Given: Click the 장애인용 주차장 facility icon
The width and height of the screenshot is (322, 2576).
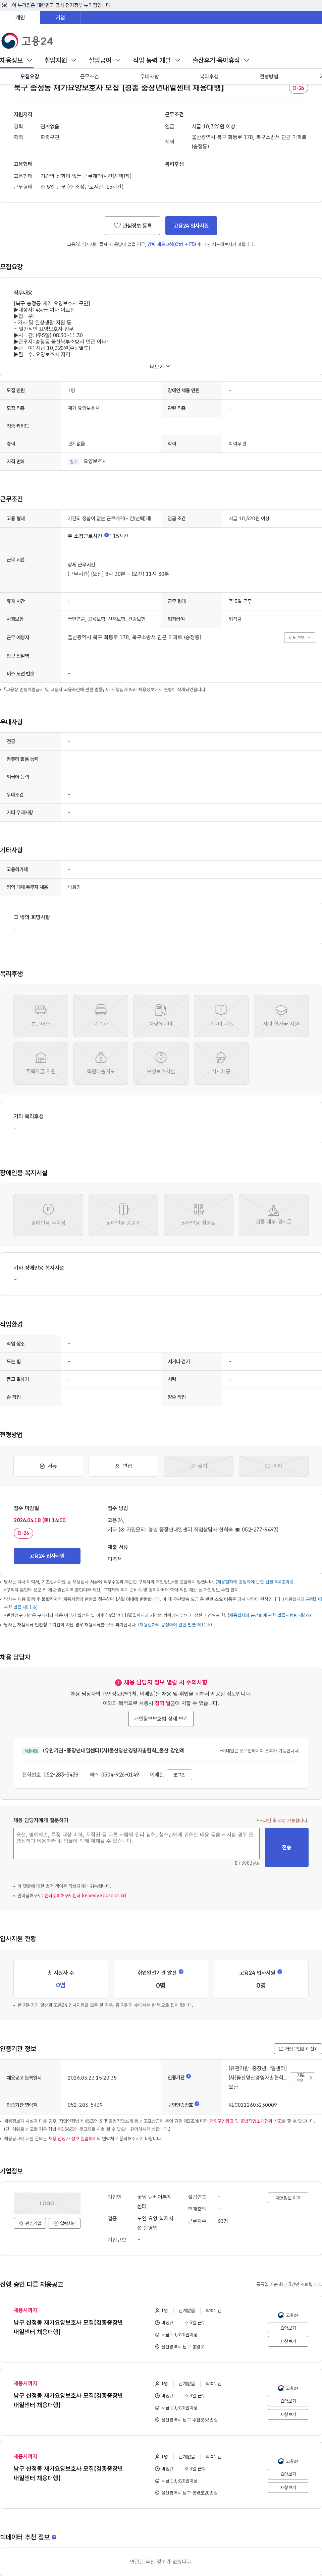Looking at the screenshot, I should coord(48,1215).
